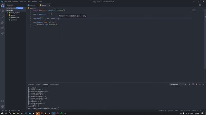Open the Source Control view
Screen dimensions: 206x115
[3, 17]
